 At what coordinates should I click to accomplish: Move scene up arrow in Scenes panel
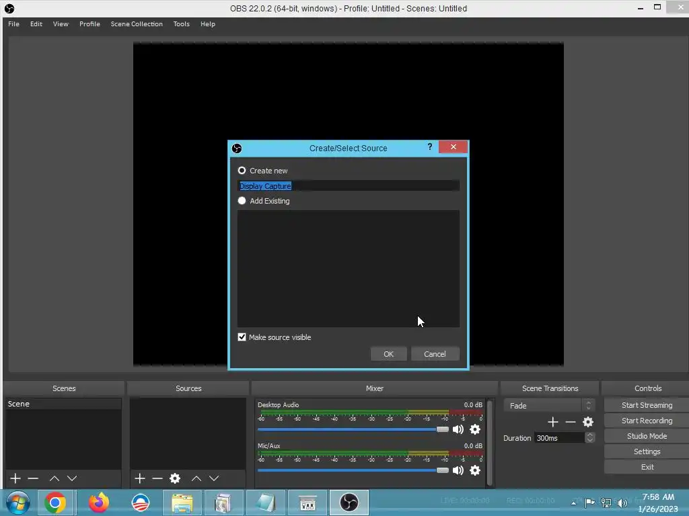(54, 478)
